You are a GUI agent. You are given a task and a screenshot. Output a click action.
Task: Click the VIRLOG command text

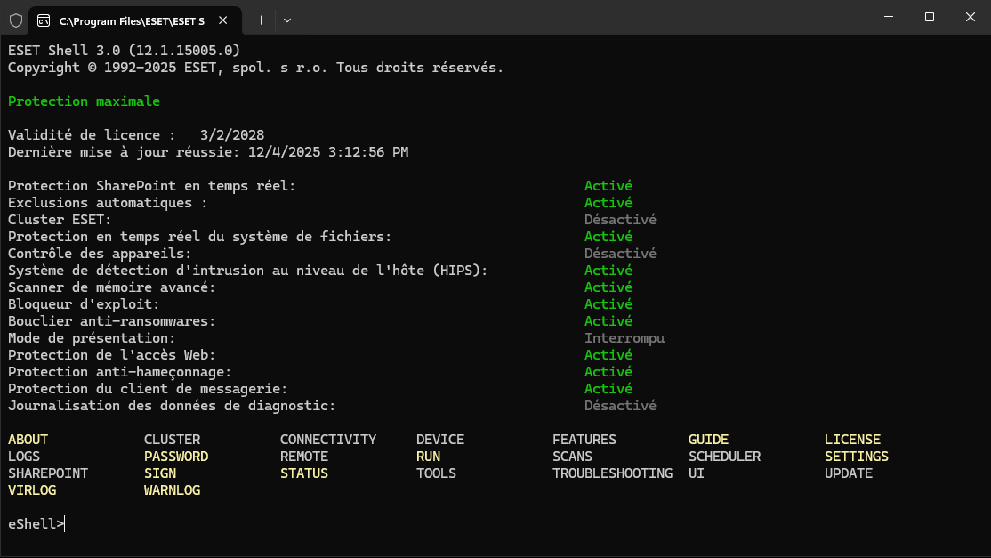click(32, 490)
